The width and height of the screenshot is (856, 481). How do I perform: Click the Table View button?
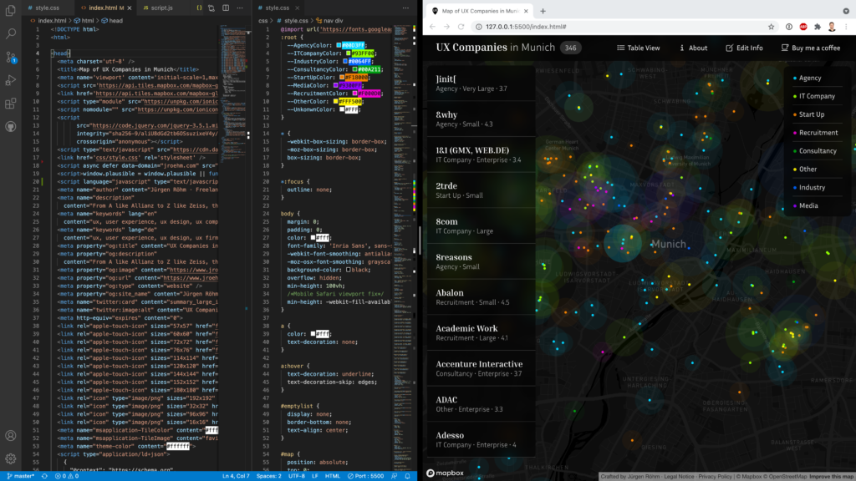pyautogui.click(x=638, y=48)
